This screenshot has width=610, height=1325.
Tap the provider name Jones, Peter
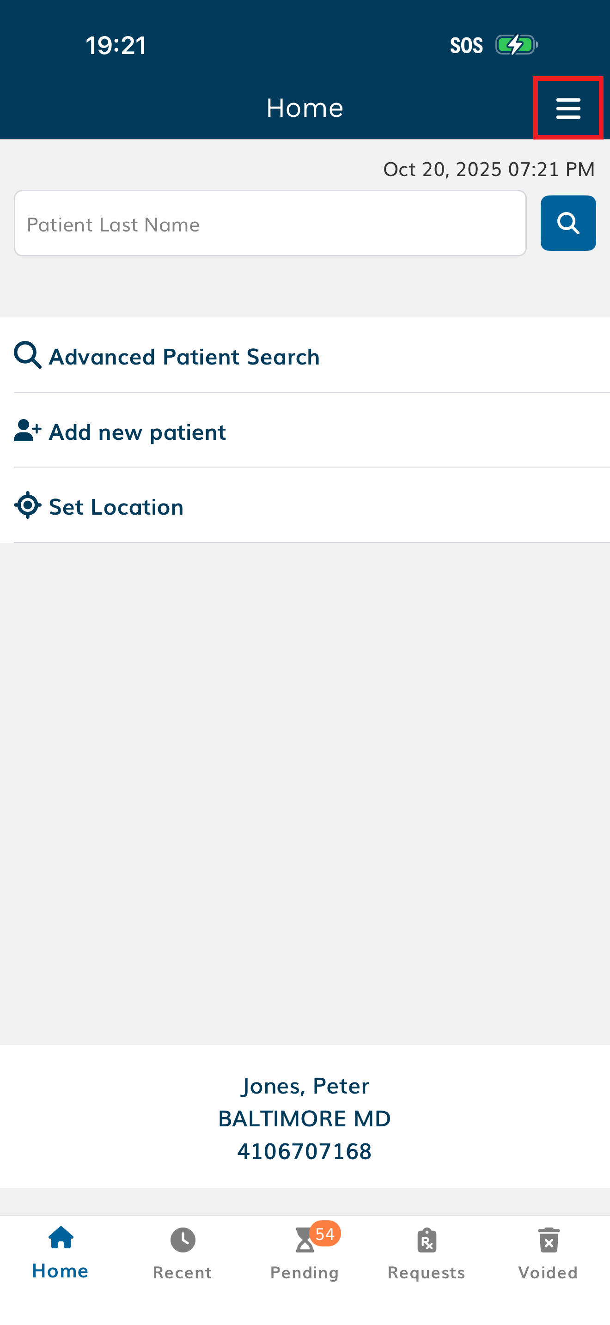click(x=305, y=1086)
